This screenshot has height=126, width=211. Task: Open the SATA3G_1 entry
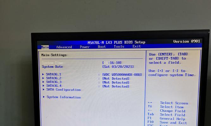(53, 74)
